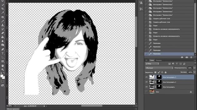197x110 pixels.
Task: Click the History panel scroll-down arrow
Action: pos(195,55)
